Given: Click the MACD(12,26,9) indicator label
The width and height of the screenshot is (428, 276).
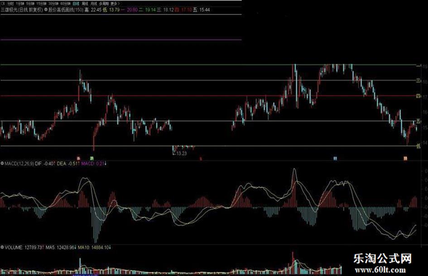Looking at the screenshot, I should click(x=19, y=164).
